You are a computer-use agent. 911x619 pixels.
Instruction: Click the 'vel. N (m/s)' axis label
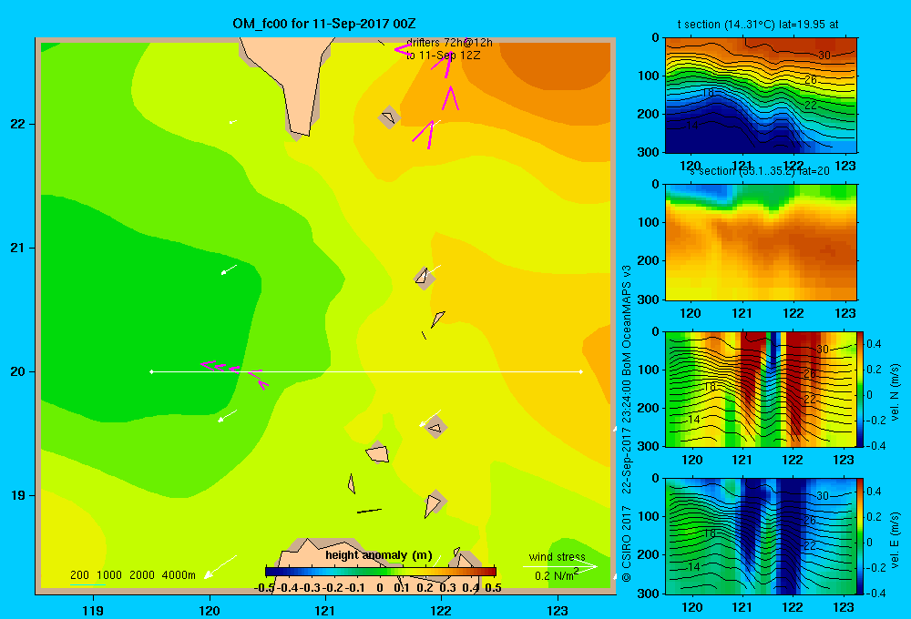(x=896, y=392)
